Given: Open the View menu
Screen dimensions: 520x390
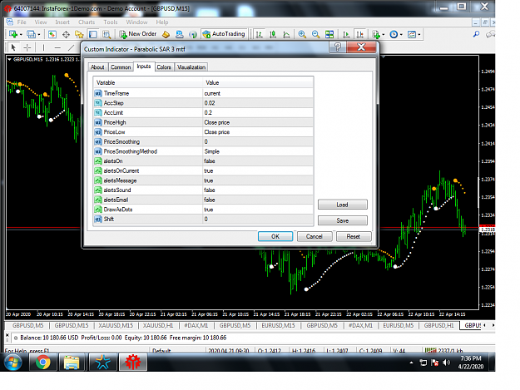Looking at the screenshot, I should (41, 22).
